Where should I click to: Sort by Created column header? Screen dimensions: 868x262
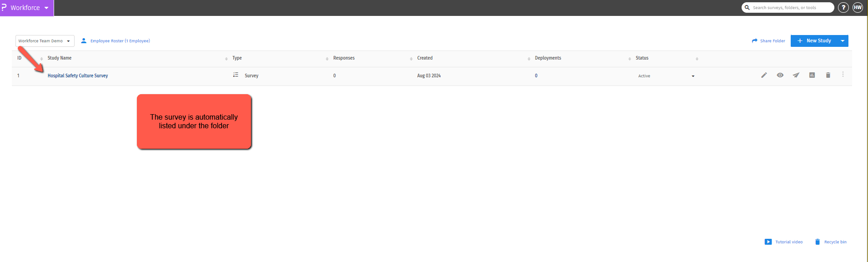coord(425,58)
